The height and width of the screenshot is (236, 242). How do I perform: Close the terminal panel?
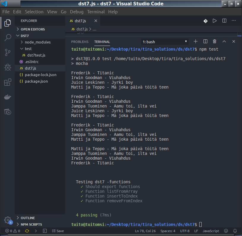(234, 41)
